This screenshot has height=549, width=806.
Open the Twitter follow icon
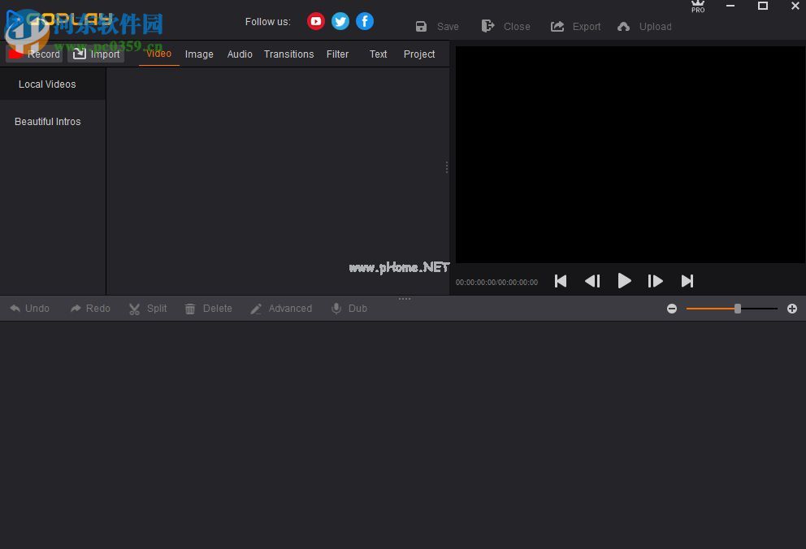(x=340, y=21)
